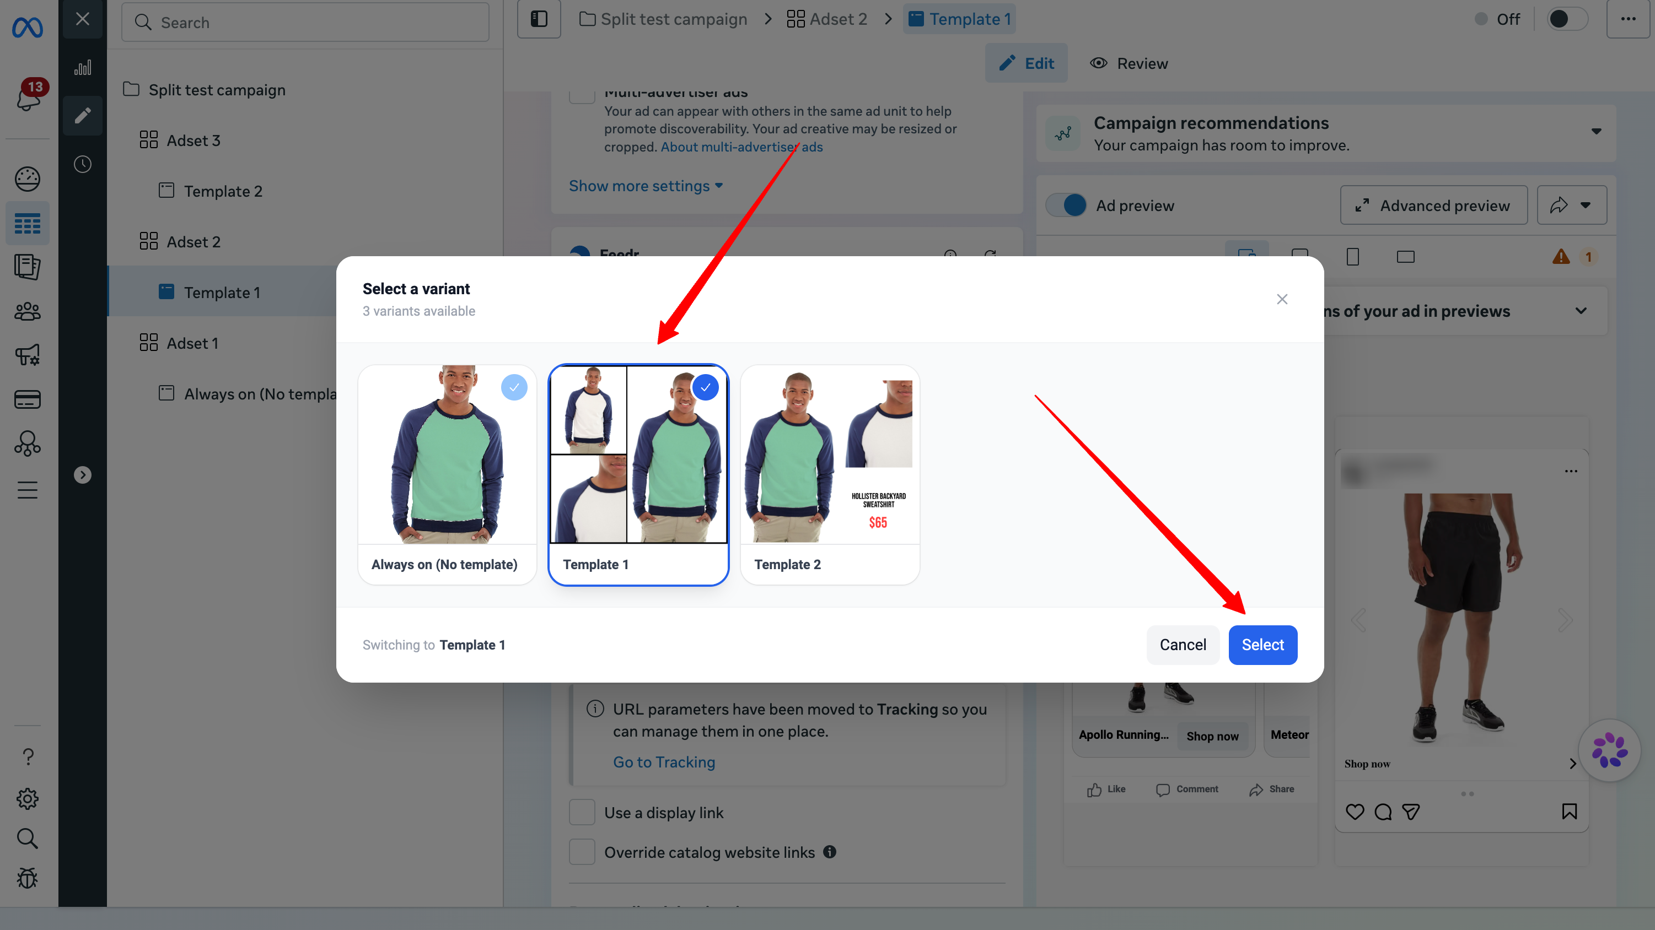Image resolution: width=1655 pixels, height=930 pixels.
Task: Open the clock history icon
Action: click(x=82, y=164)
